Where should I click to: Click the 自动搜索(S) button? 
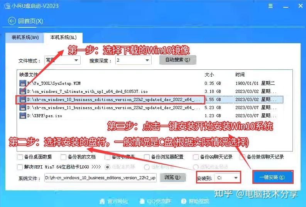coord(178,60)
